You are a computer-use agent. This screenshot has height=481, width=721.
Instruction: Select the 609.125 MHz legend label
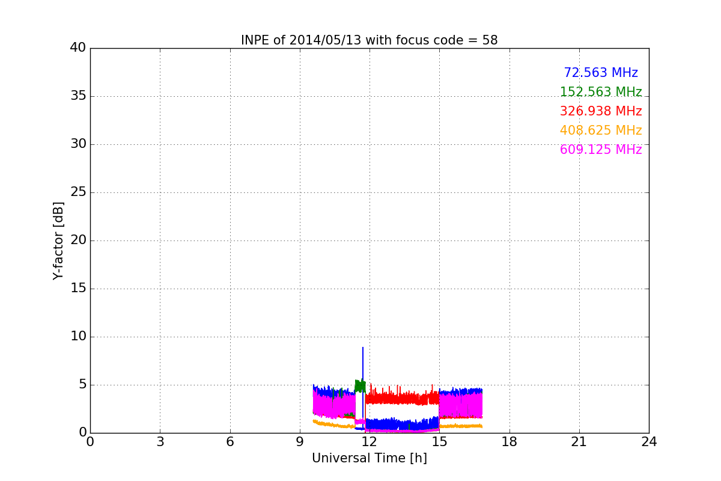pos(601,150)
